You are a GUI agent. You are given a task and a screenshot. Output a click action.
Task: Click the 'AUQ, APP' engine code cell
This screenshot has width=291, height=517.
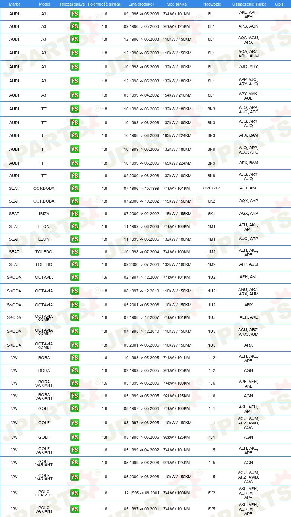click(x=249, y=239)
